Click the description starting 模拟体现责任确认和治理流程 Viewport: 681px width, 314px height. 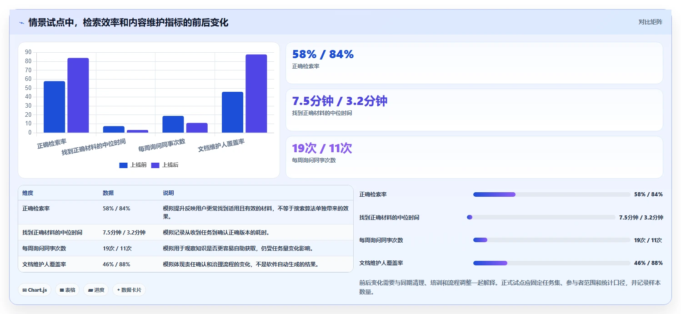pyautogui.click(x=241, y=264)
